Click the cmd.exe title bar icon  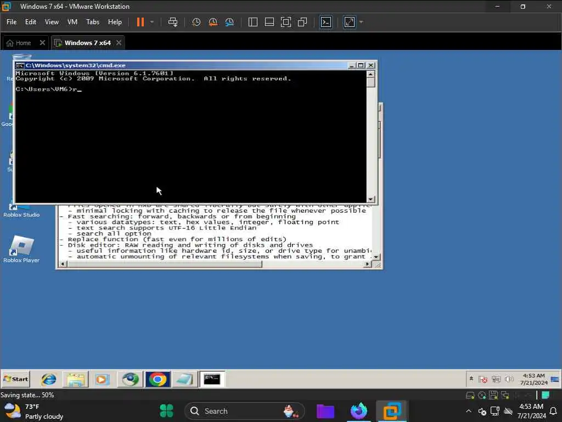click(x=20, y=65)
